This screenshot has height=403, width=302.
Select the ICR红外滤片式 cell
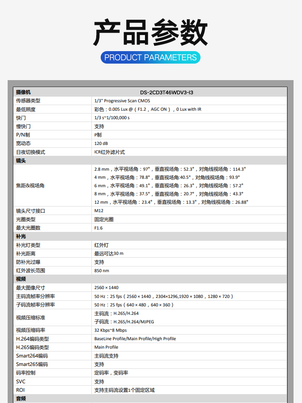coord(110,152)
